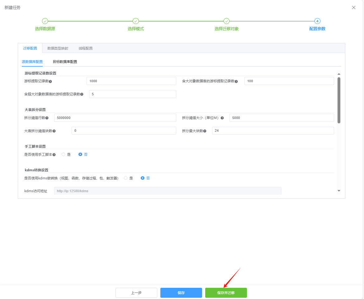Select 是 for 是否使用手工脚本

[x=63, y=154]
